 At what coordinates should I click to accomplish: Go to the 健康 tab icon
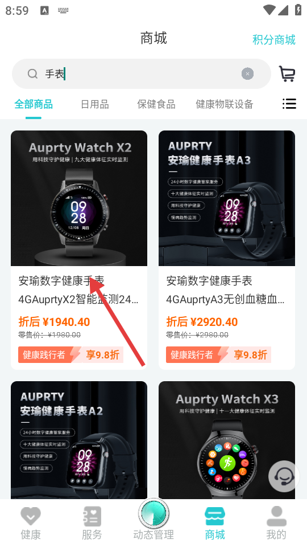pyautogui.click(x=31, y=516)
